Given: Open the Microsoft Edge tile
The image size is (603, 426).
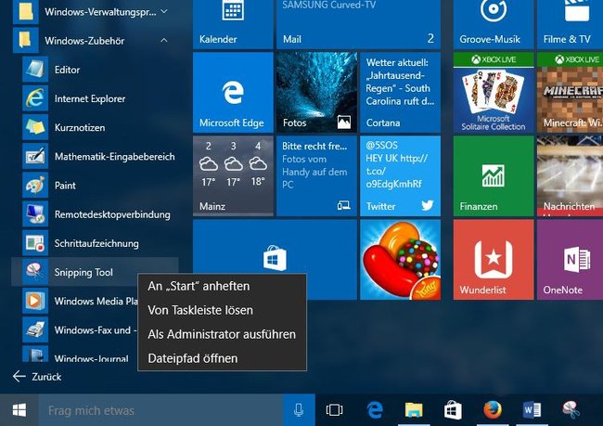Looking at the screenshot, I should pos(233,93).
